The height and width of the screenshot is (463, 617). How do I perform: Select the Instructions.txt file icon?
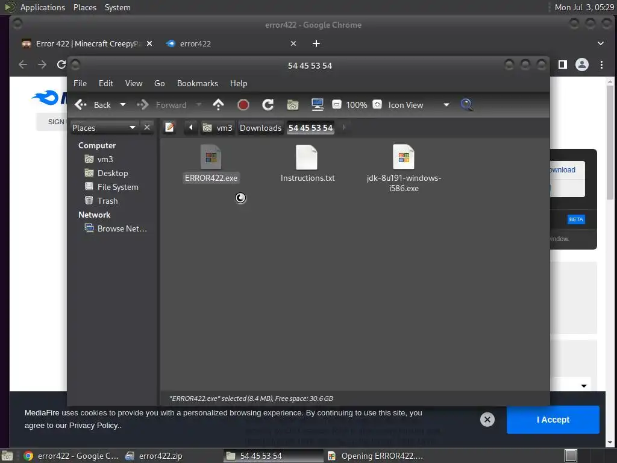(x=307, y=157)
